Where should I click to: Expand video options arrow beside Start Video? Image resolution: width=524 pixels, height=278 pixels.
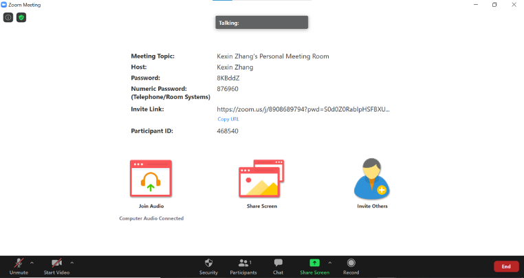click(x=72, y=262)
